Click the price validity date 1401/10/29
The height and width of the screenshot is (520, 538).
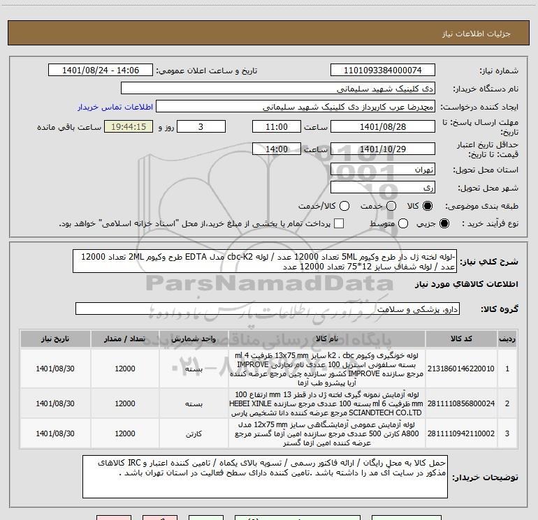[383, 149]
